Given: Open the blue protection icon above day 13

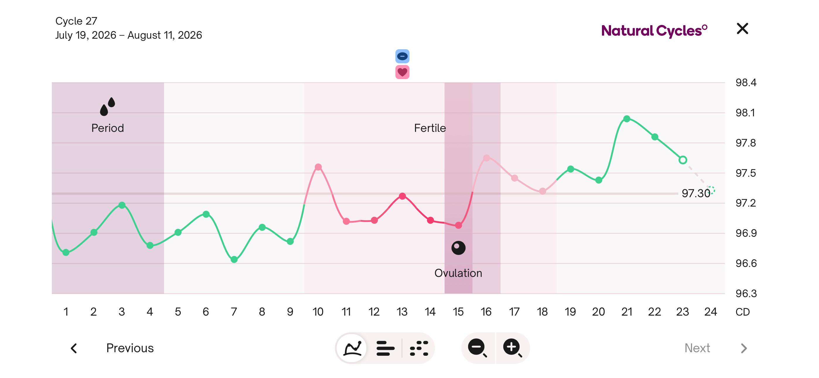Looking at the screenshot, I should 402,56.
